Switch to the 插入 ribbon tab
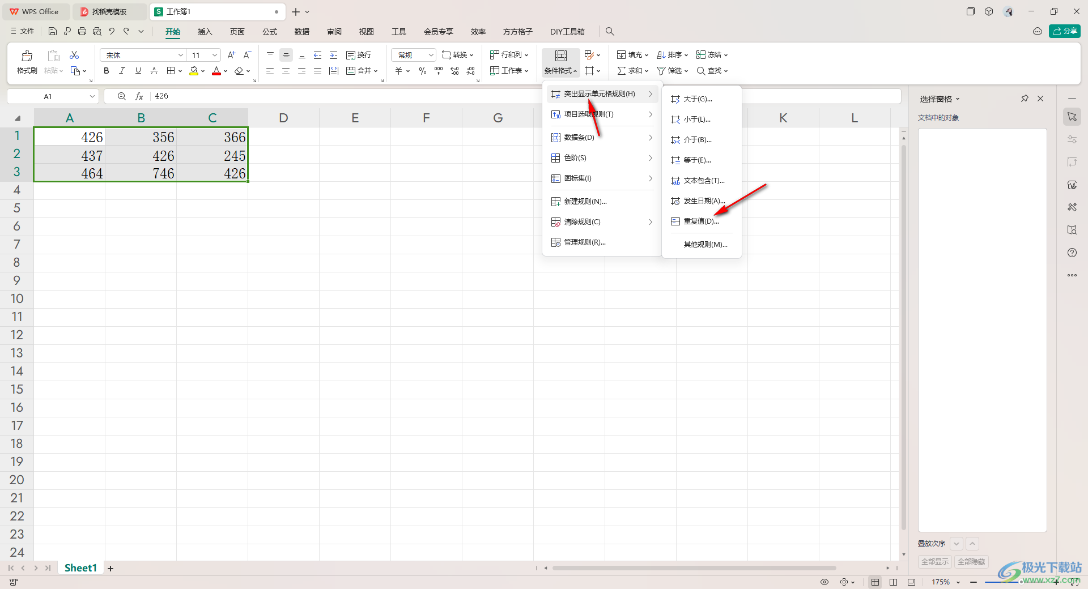Image resolution: width=1088 pixels, height=589 pixels. tap(205, 32)
